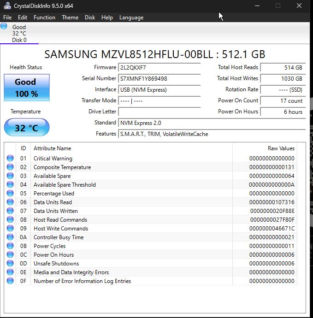Click the Power On Count value 17 count
Viewport: 313px width, 318px height.
tap(283, 100)
